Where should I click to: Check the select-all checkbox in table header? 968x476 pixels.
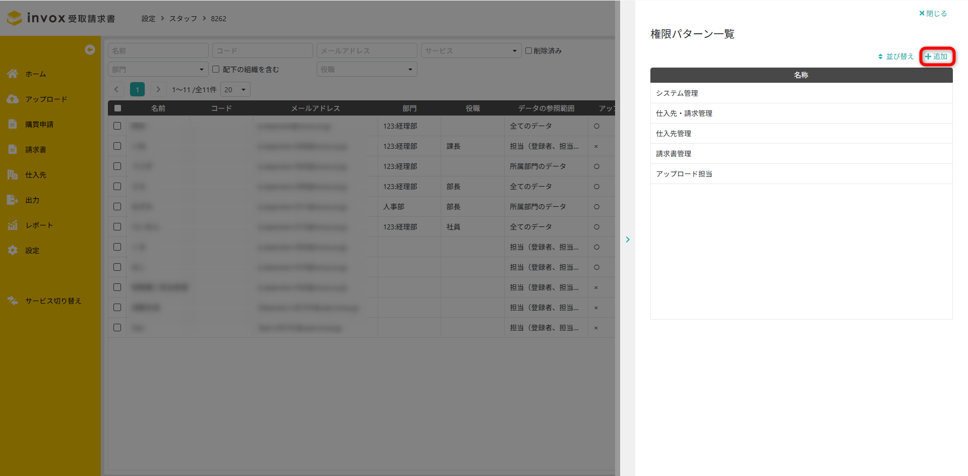tap(117, 108)
